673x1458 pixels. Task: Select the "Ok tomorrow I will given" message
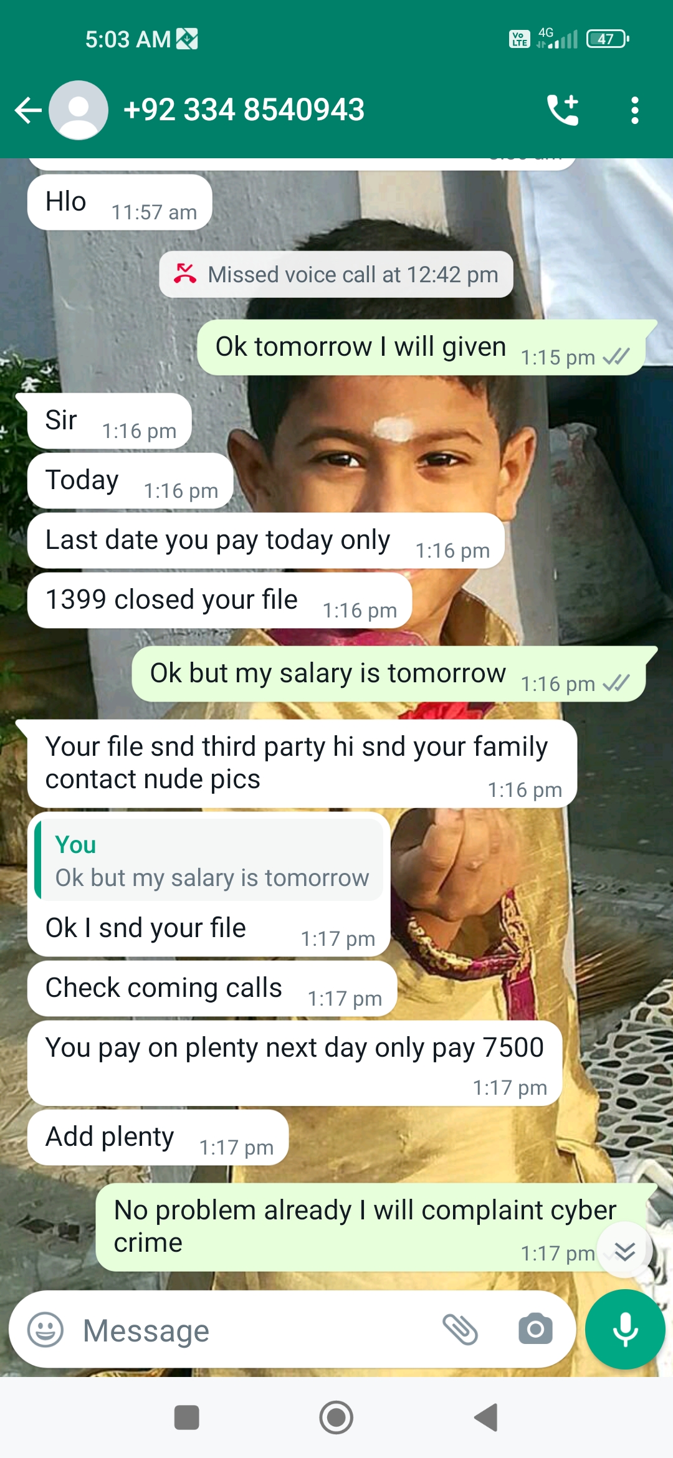(421, 348)
